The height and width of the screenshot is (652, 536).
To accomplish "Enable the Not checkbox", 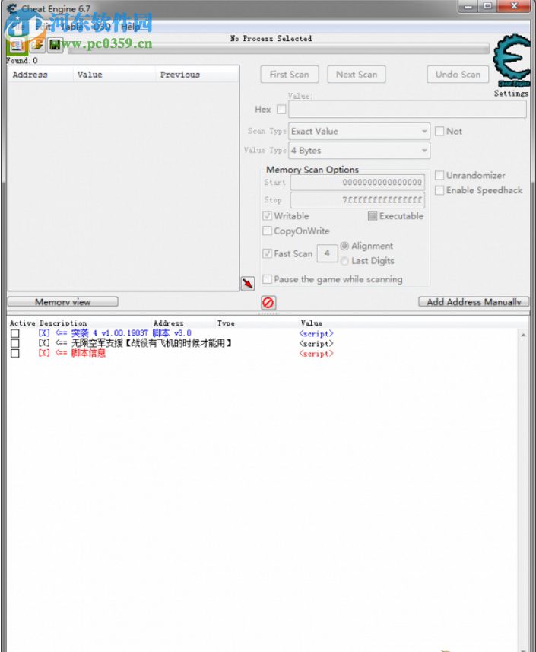I will tap(439, 132).
